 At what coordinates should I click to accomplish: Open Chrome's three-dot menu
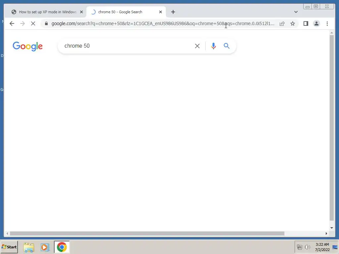[x=327, y=23]
